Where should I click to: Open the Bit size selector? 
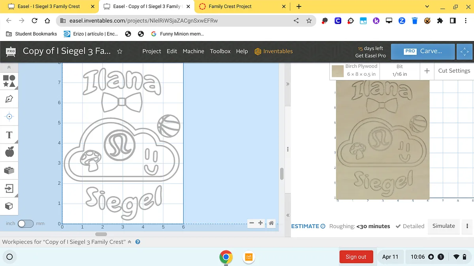pyautogui.click(x=400, y=70)
